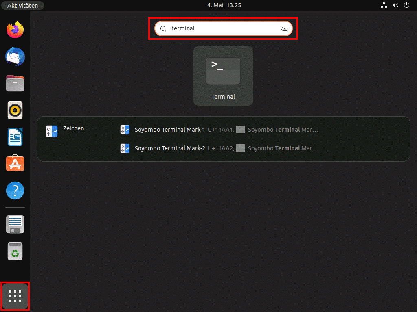Viewport: 417px width, 312px height.
Task: Open the floppy disk save icon in dock
Action: [15, 224]
